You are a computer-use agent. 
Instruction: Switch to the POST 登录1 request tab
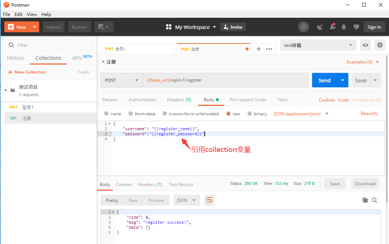138,49
